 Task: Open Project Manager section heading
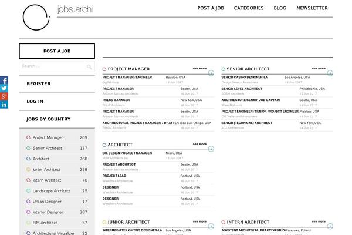click(x=128, y=69)
